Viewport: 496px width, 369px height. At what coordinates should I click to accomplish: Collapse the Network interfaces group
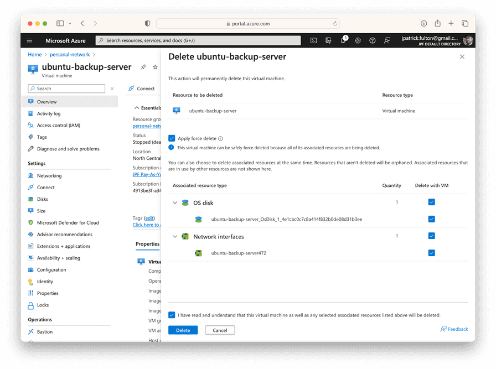click(x=175, y=237)
